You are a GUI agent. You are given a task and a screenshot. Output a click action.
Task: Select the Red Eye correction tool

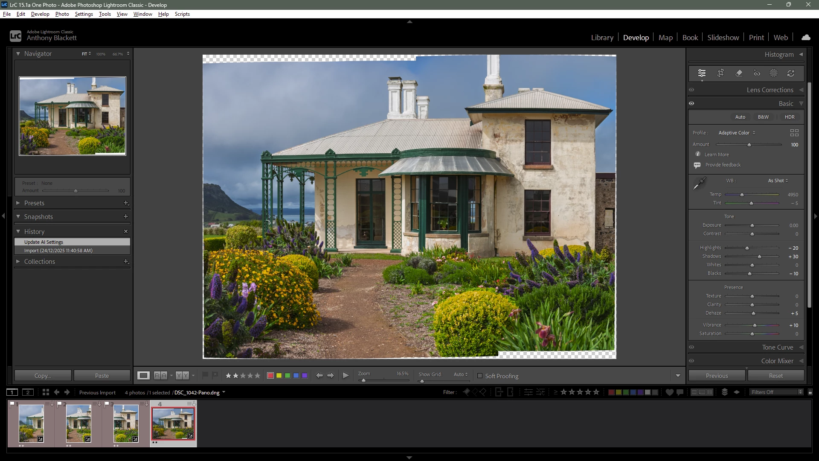pos(757,73)
